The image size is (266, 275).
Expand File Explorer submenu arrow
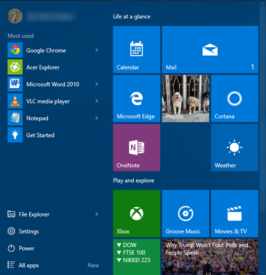point(97,214)
